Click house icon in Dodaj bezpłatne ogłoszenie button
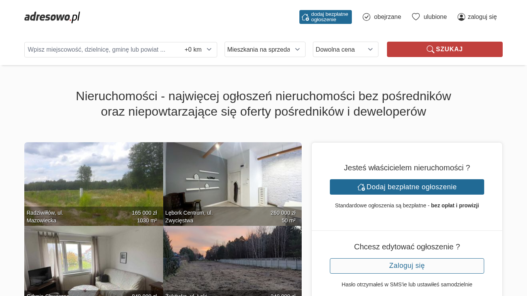This screenshot has height=296, width=527. coord(361,187)
